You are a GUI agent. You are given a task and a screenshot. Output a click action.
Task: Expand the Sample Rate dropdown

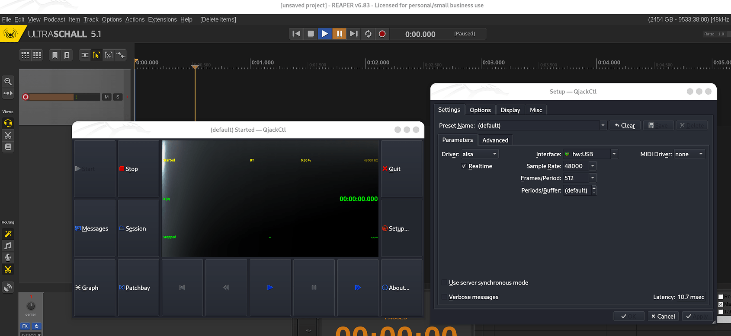click(593, 166)
